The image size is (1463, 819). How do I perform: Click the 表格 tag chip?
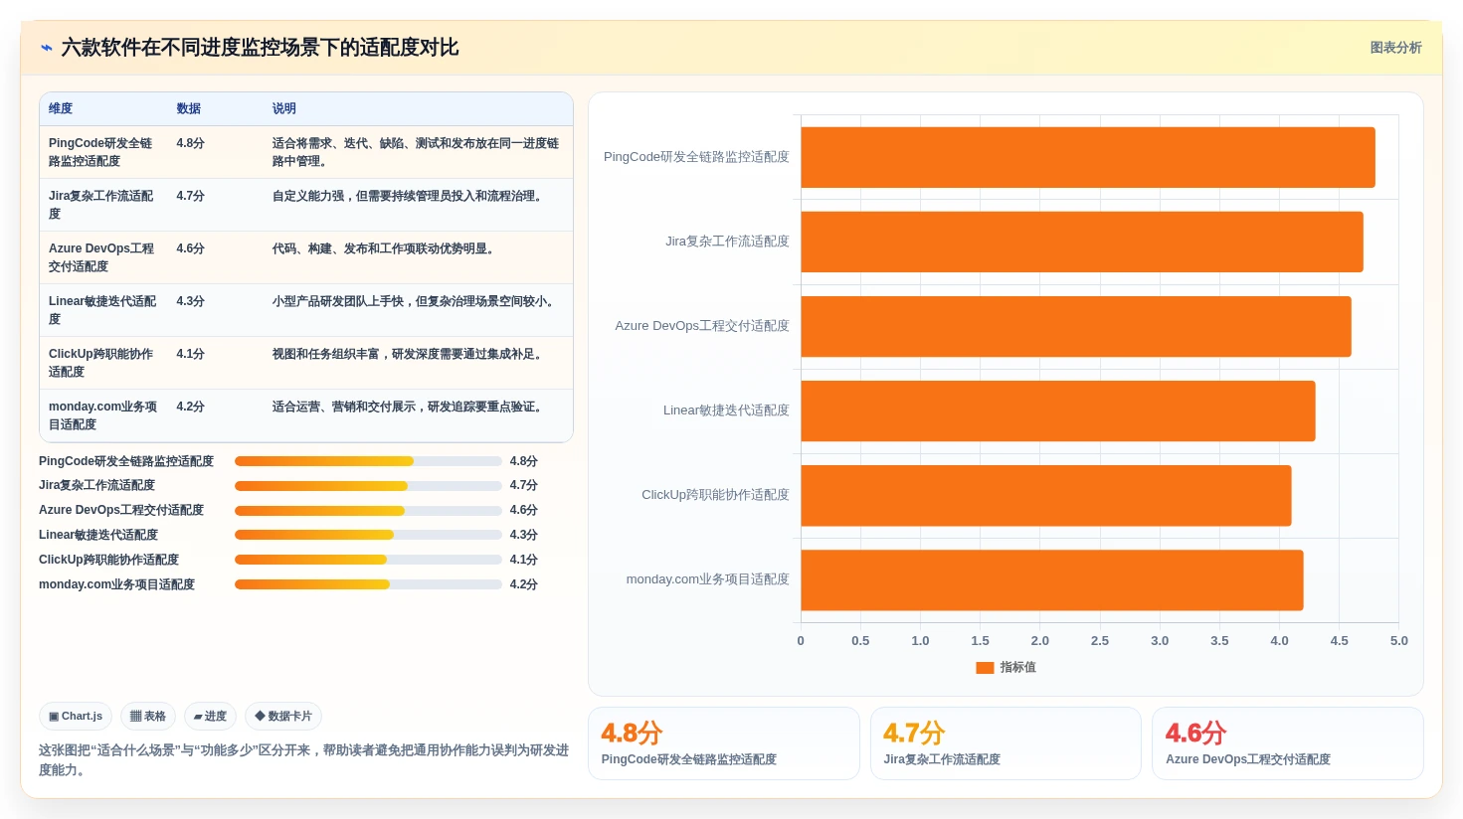click(148, 716)
